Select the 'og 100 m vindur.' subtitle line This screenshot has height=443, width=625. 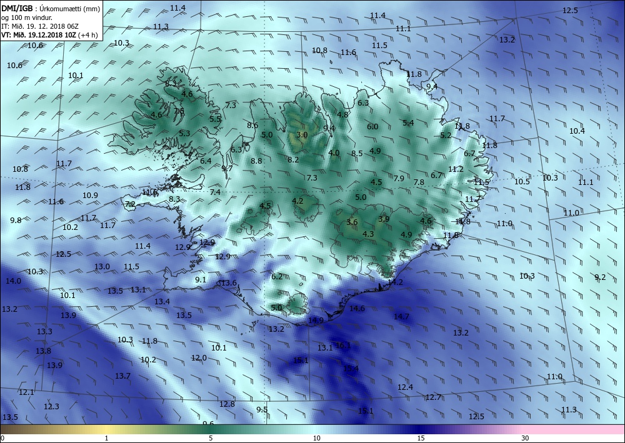[x=26, y=17]
